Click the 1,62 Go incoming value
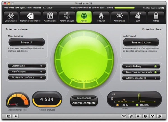This screenshot has height=122, width=168. click(125, 105)
